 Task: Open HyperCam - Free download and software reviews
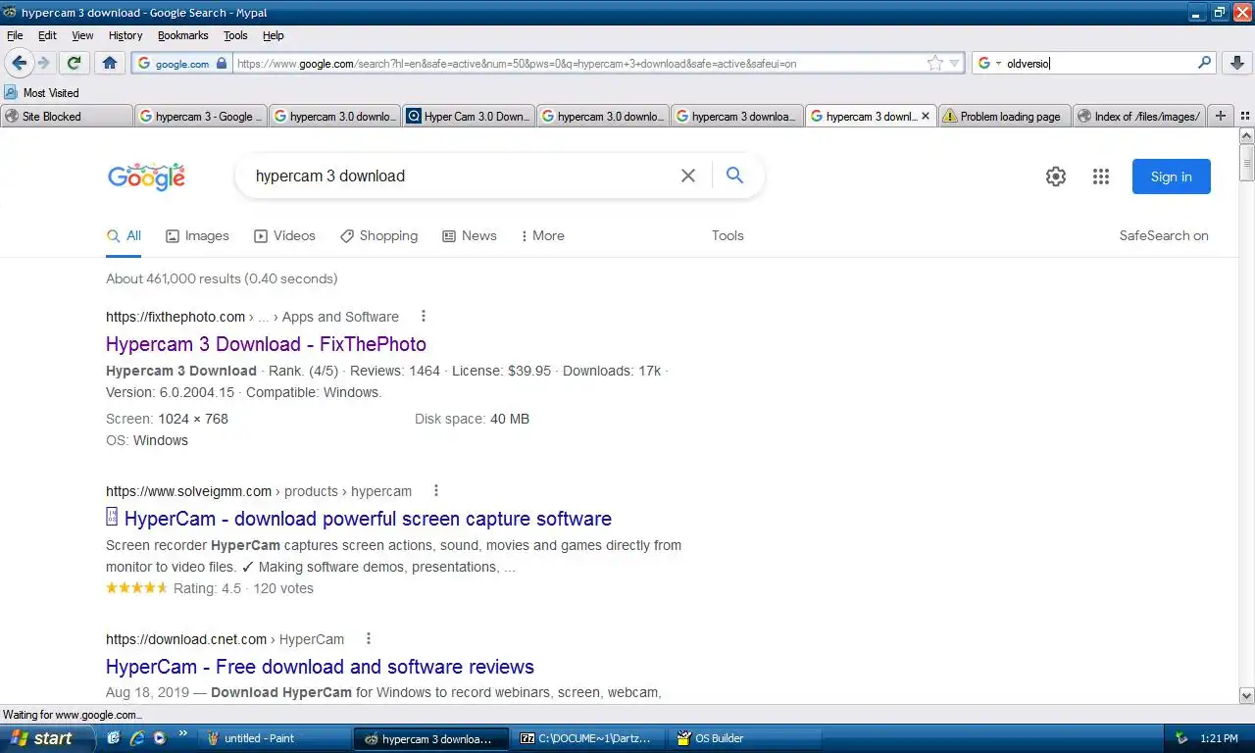pyautogui.click(x=320, y=667)
